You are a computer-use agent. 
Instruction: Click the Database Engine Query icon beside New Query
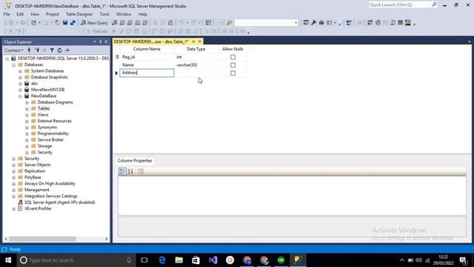(115, 23)
